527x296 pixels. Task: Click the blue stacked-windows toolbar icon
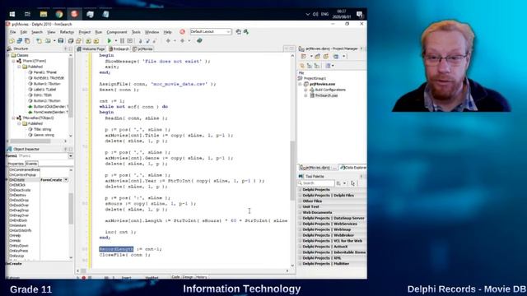click(x=20, y=41)
